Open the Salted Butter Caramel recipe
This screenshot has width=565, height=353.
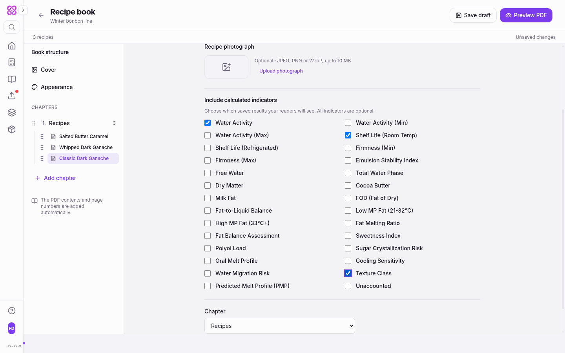click(x=83, y=136)
